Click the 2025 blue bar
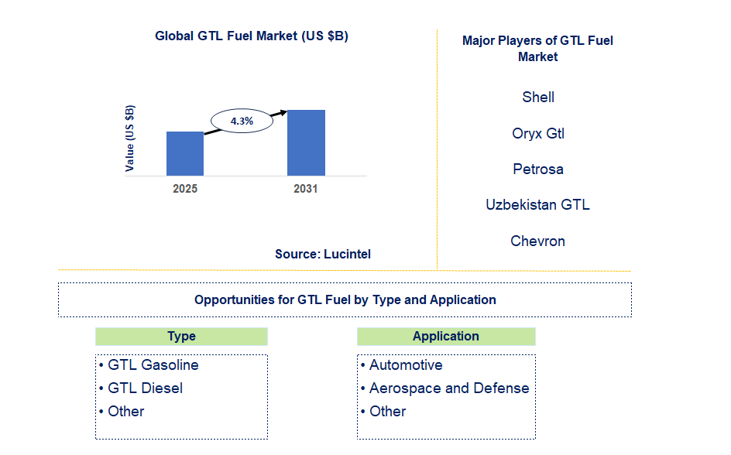The width and height of the screenshot is (731, 455). point(185,154)
